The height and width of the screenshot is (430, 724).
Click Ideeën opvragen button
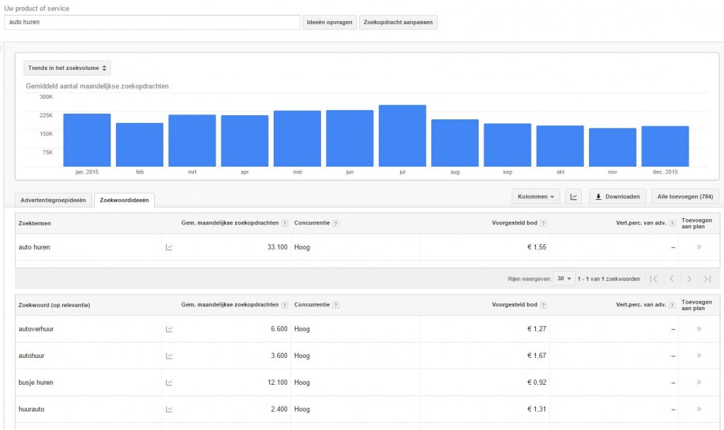[x=329, y=22]
